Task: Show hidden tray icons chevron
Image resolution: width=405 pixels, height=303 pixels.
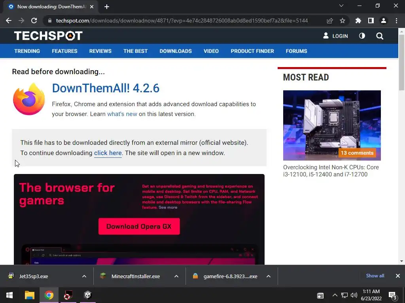Action: [335, 295]
